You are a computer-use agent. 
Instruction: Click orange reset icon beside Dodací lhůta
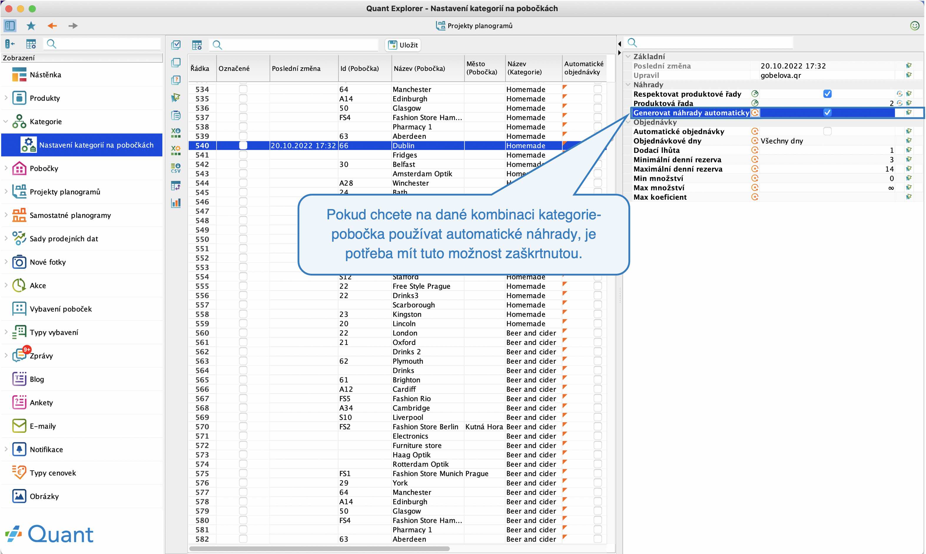[754, 150]
